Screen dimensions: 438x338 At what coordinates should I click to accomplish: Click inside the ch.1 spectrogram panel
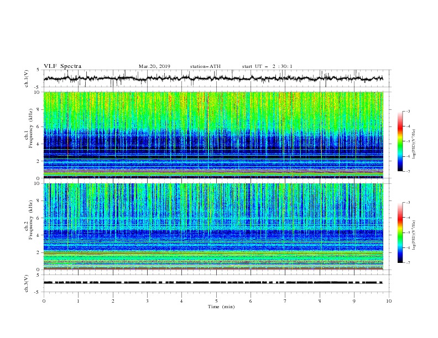coord(213,135)
